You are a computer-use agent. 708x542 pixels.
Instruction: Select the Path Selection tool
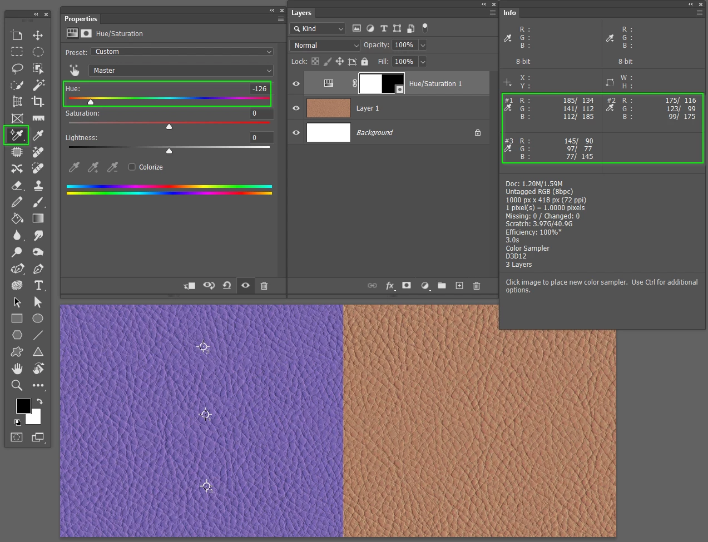point(17,302)
